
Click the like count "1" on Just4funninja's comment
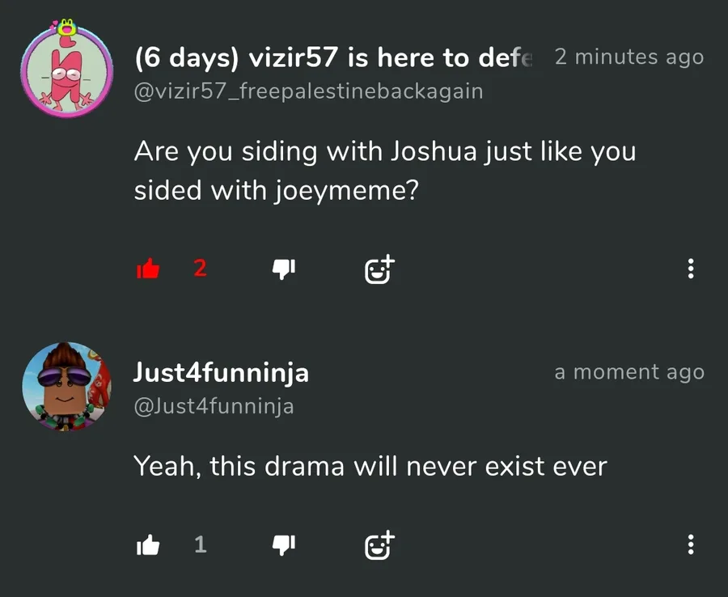tap(201, 545)
